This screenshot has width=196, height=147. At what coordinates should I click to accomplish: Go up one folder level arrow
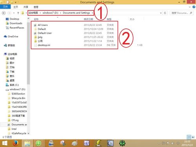pyautogui.click(x=18, y=13)
